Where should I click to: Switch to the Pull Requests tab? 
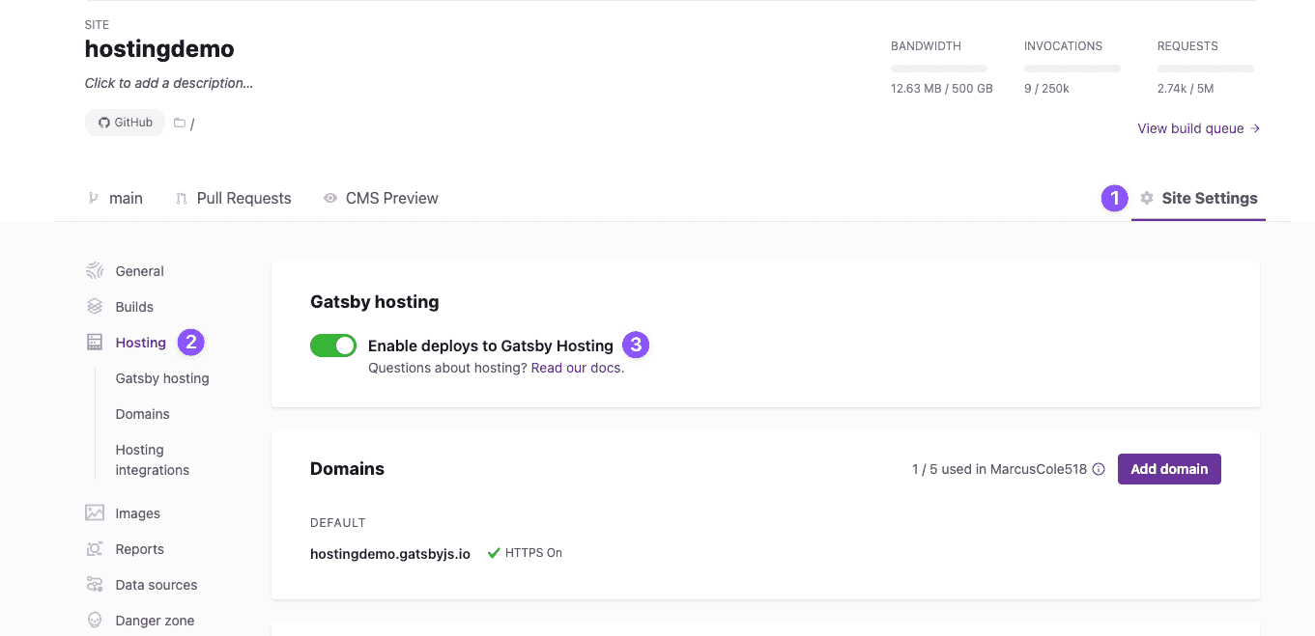(x=233, y=199)
